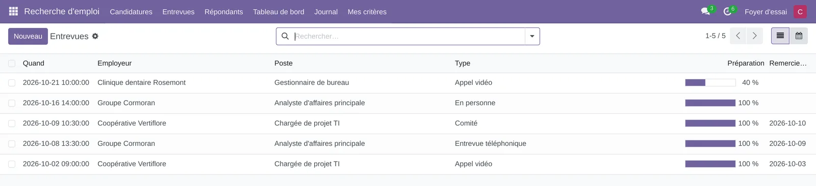Go to previous page with left chevron
The height and width of the screenshot is (186, 816).
click(738, 36)
